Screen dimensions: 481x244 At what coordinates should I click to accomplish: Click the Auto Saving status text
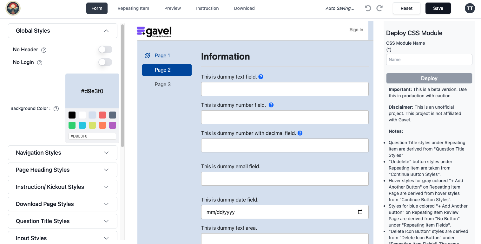[340, 8]
